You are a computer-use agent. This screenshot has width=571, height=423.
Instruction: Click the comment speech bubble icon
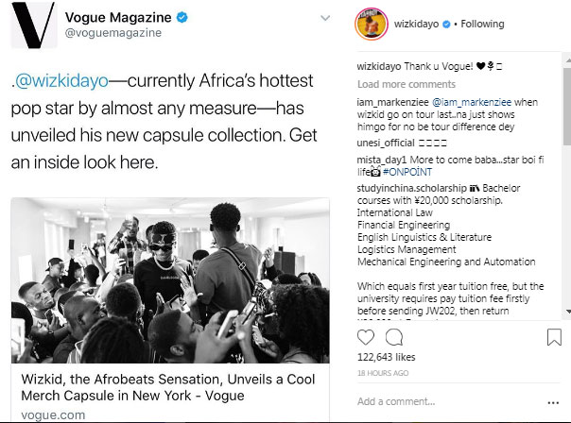[394, 336]
